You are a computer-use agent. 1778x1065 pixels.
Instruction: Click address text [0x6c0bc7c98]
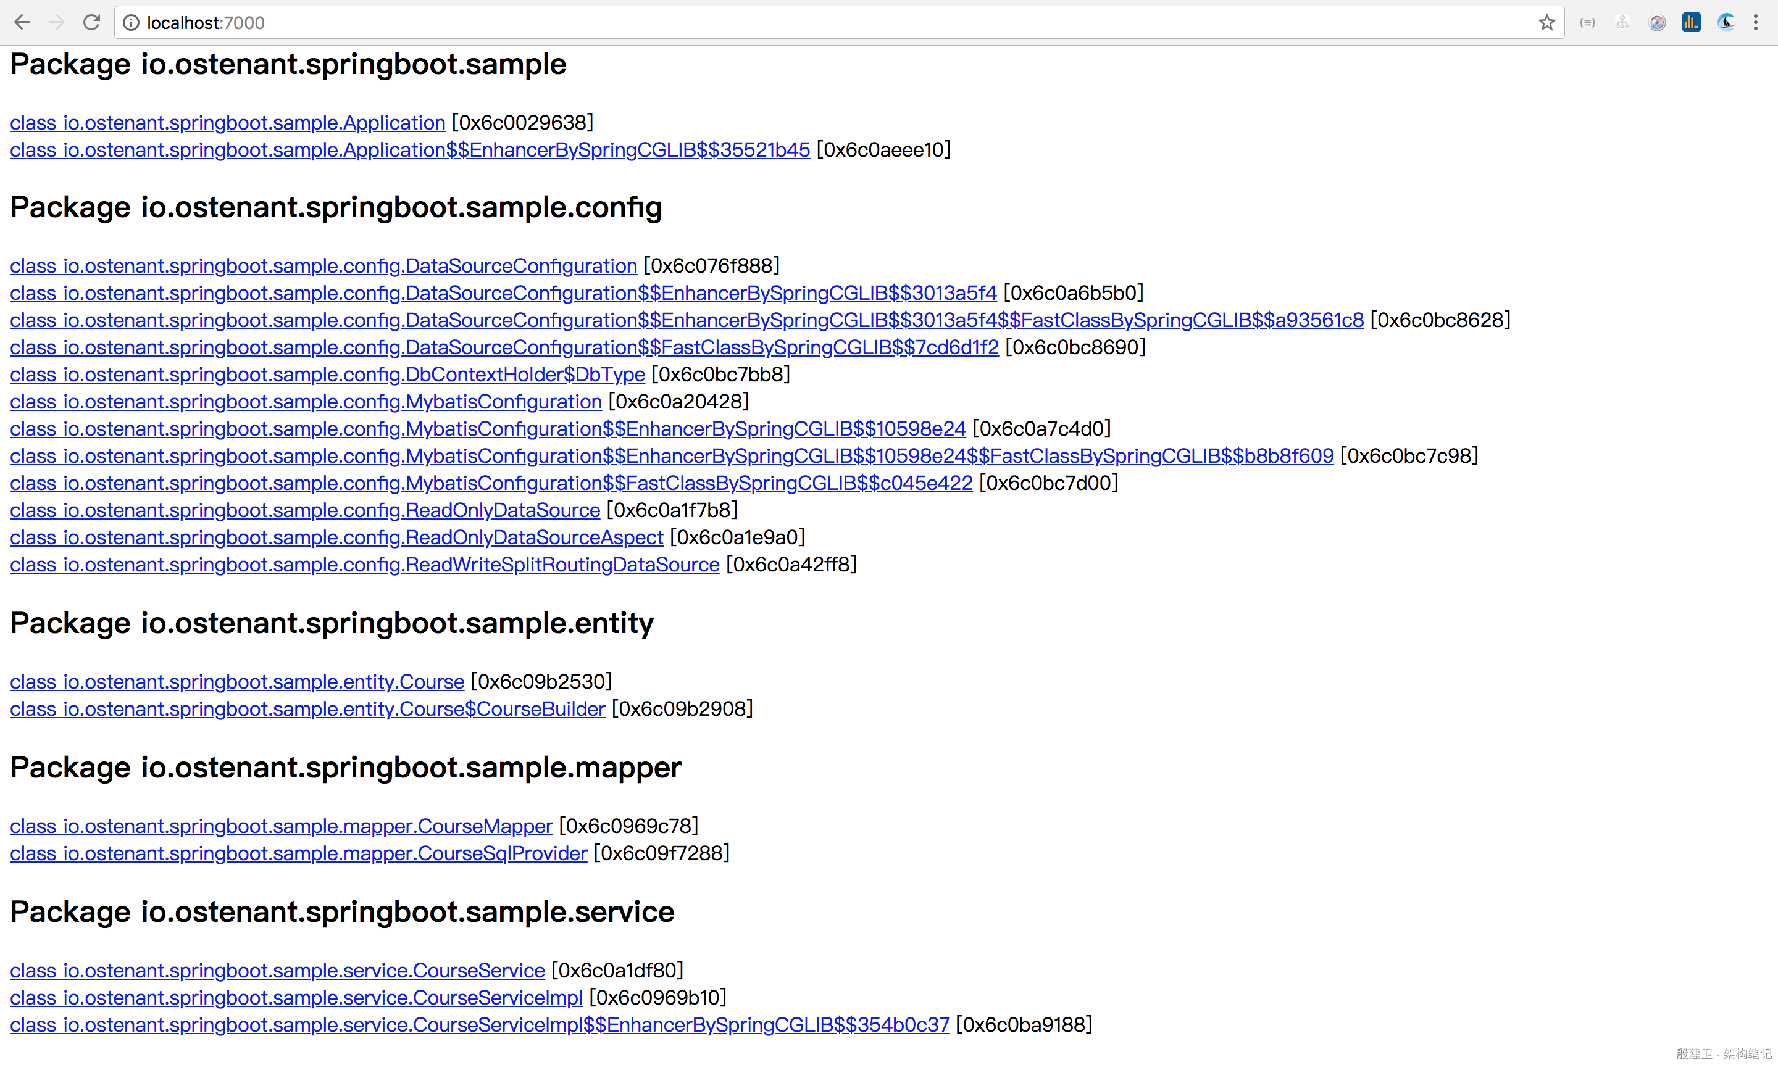click(x=1409, y=457)
